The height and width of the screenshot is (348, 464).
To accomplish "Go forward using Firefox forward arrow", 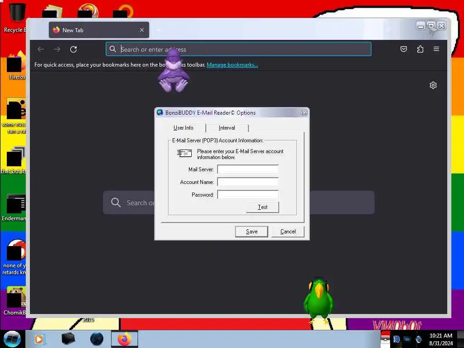I will 57,49.
